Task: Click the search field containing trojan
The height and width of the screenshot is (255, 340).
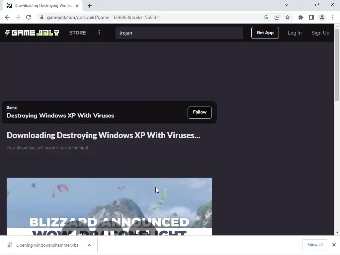Action: click(x=179, y=33)
